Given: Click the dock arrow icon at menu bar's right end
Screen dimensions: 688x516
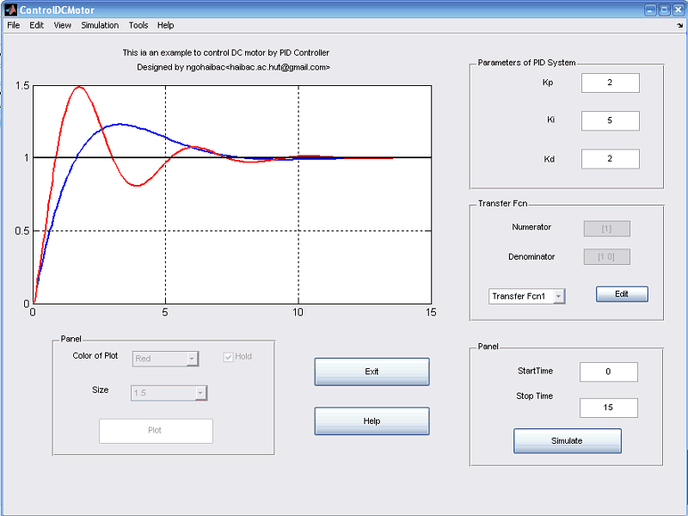Looking at the screenshot, I should click(679, 26).
